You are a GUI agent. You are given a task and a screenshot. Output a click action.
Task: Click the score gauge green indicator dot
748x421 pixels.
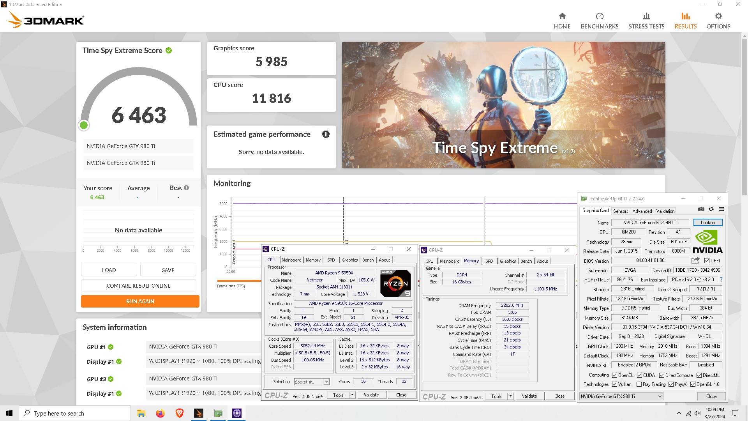click(83, 125)
